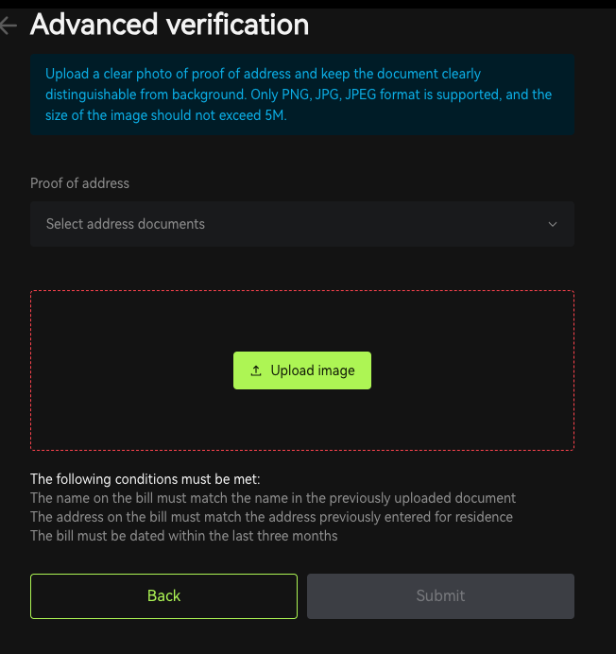Click the banner line about the 5M size limit
The width and height of the screenshot is (616, 654).
tap(166, 115)
